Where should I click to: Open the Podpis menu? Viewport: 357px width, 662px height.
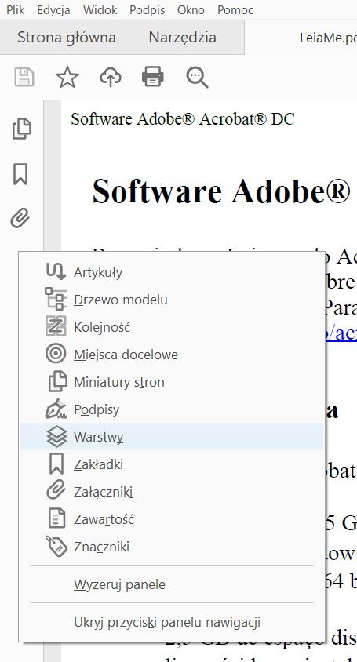[x=148, y=9]
